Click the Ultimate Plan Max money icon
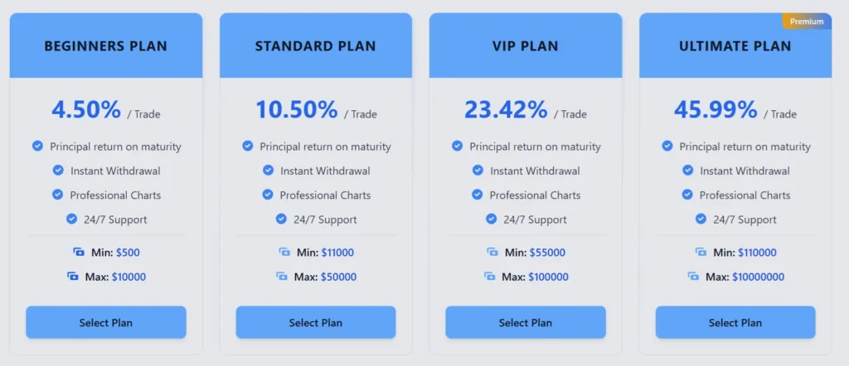Image resolution: width=849 pixels, height=366 pixels. [x=693, y=277]
